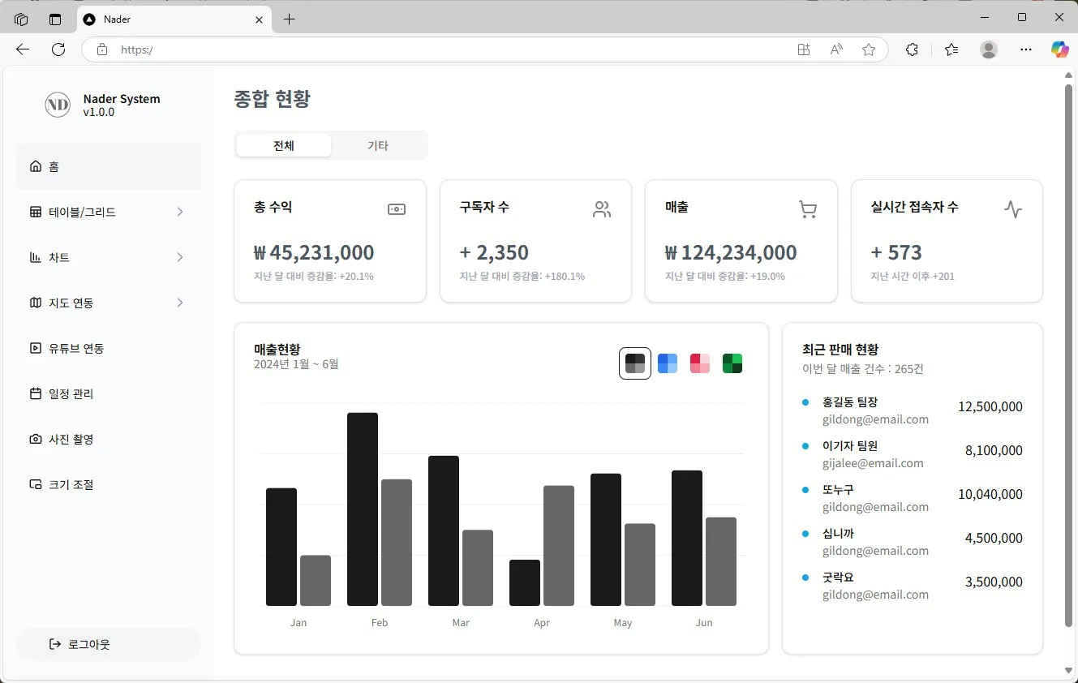Screen dimensions: 1078x683
Task: Click the 굿락요 row name
Action: coord(838,577)
